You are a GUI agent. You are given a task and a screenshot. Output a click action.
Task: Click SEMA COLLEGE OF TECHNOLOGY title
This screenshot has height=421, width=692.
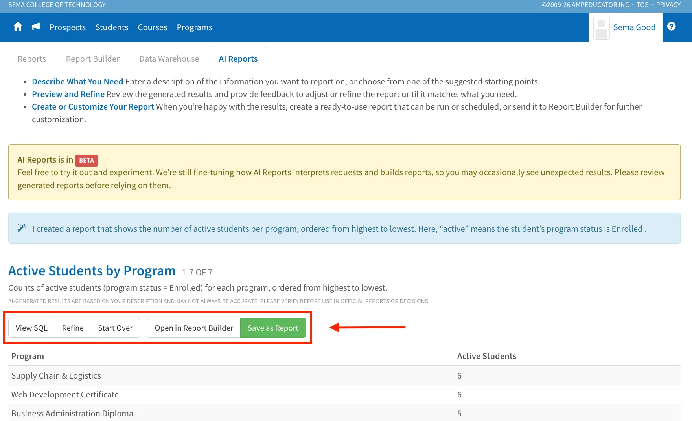pyautogui.click(x=57, y=5)
